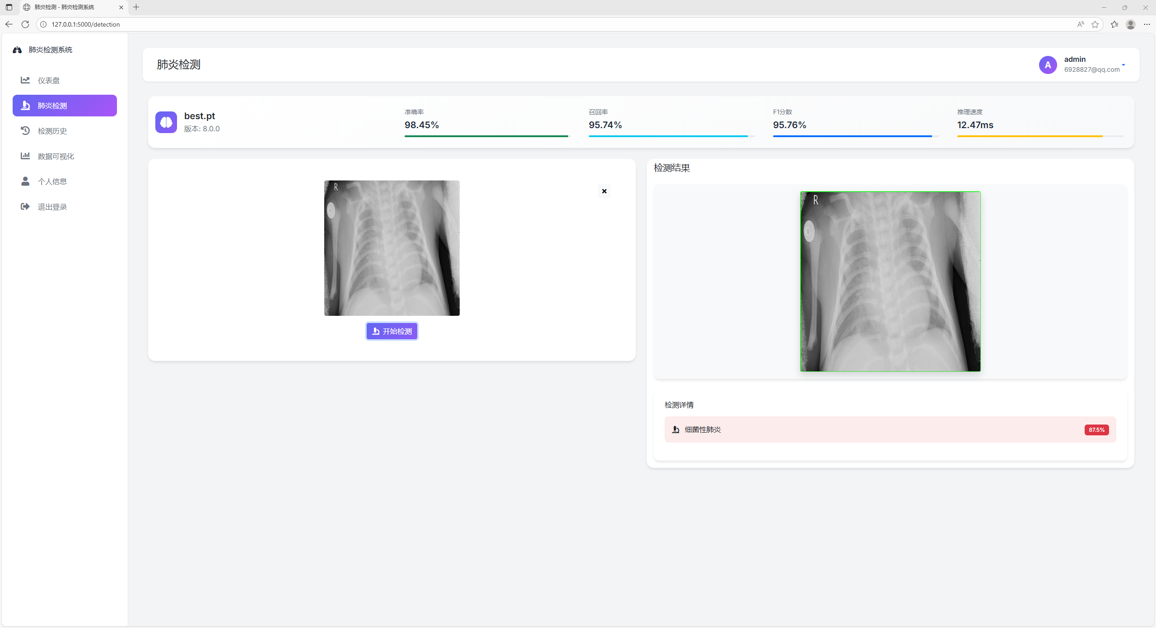Select 肺炎检测 in the sidebar menu
The width and height of the screenshot is (1156, 628).
point(65,106)
